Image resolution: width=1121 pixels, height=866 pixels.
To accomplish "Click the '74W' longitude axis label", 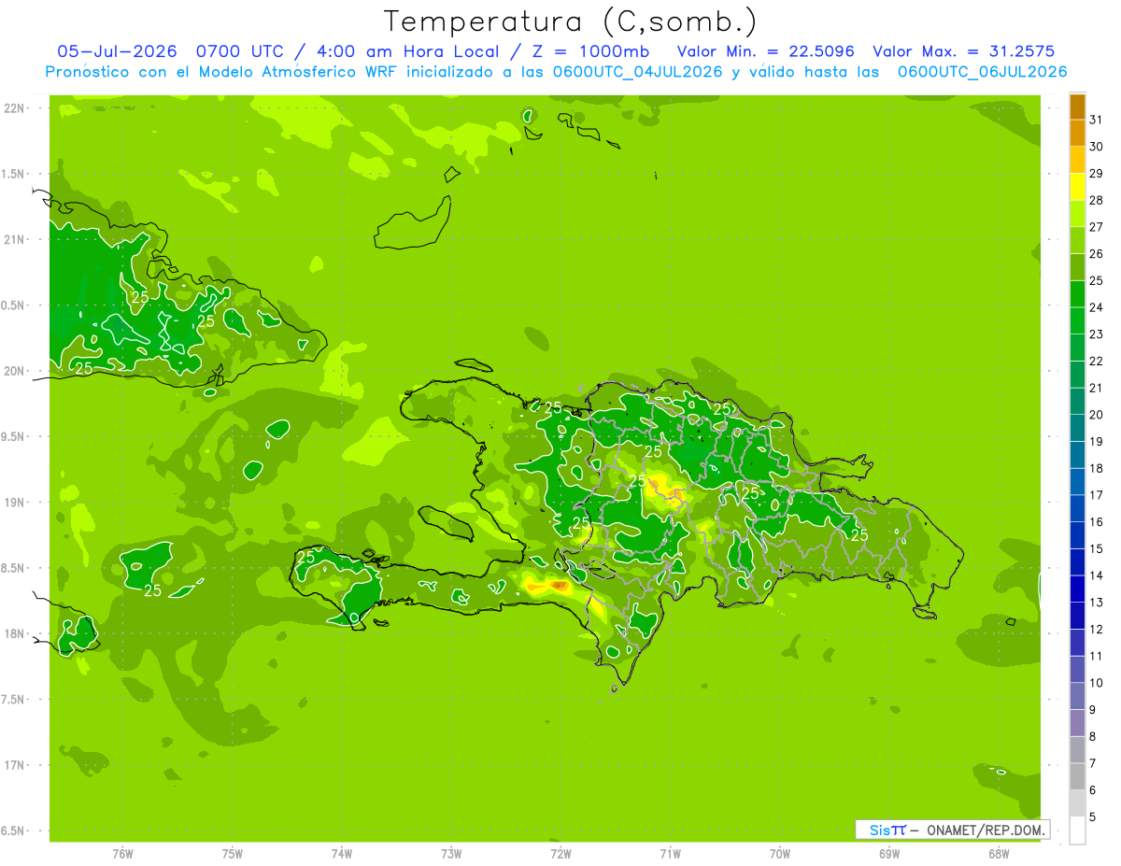I will (342, 854).
